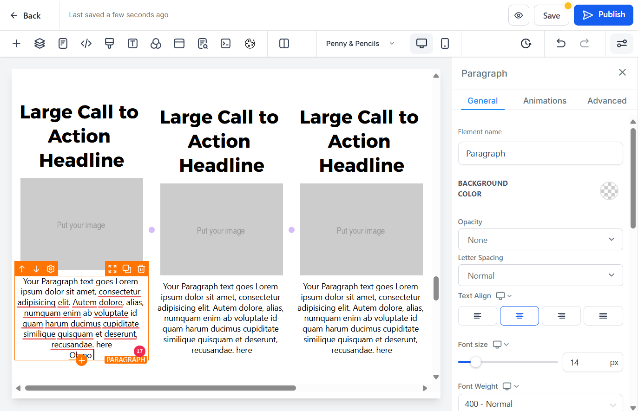Open the Penny & Pencils dropdown
638x411 pixels.
361,44
